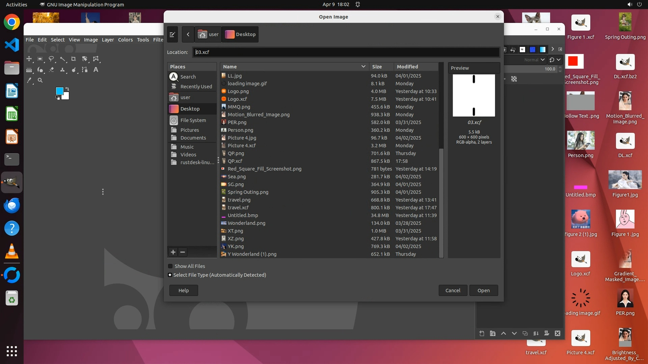Image resolution: width=648 pixels, height=364 pixels.
Task: Open Thunderbird from the Ubuntu dock
Action: click(x=12, y=205)
